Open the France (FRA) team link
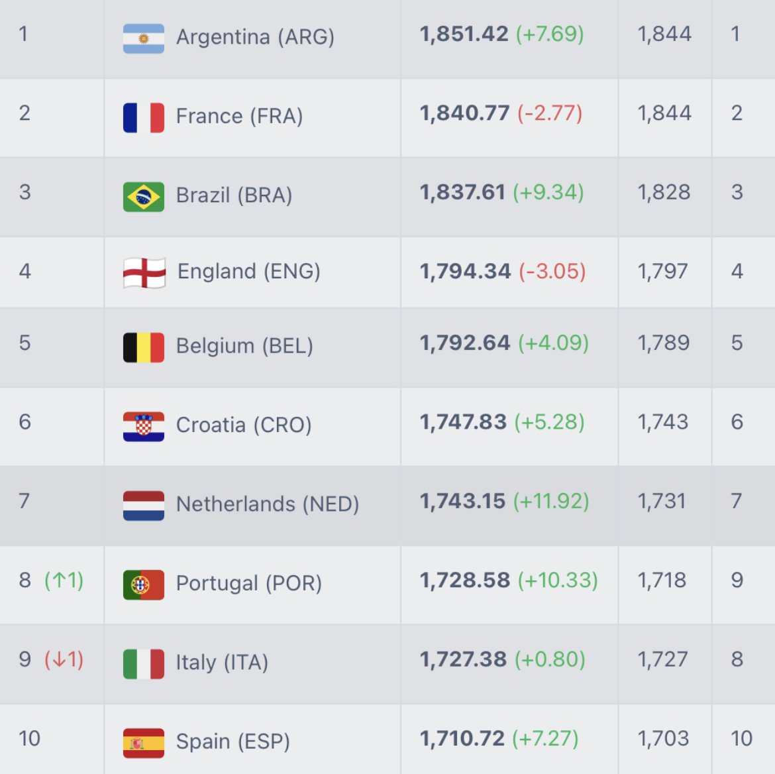 [239, 117]
